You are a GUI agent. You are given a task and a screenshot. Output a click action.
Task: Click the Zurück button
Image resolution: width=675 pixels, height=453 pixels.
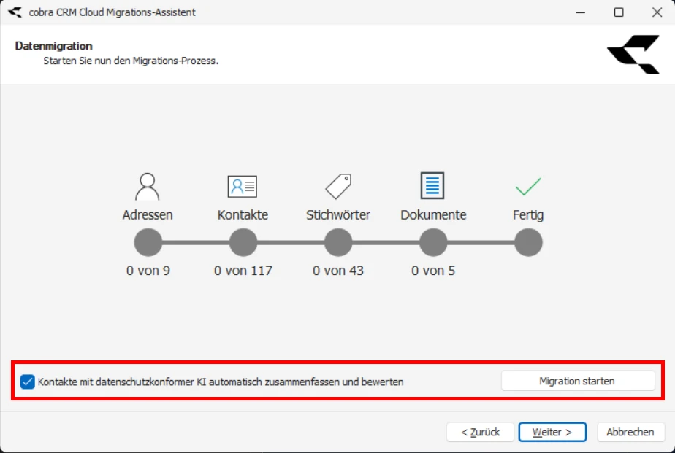click(478, 432)
